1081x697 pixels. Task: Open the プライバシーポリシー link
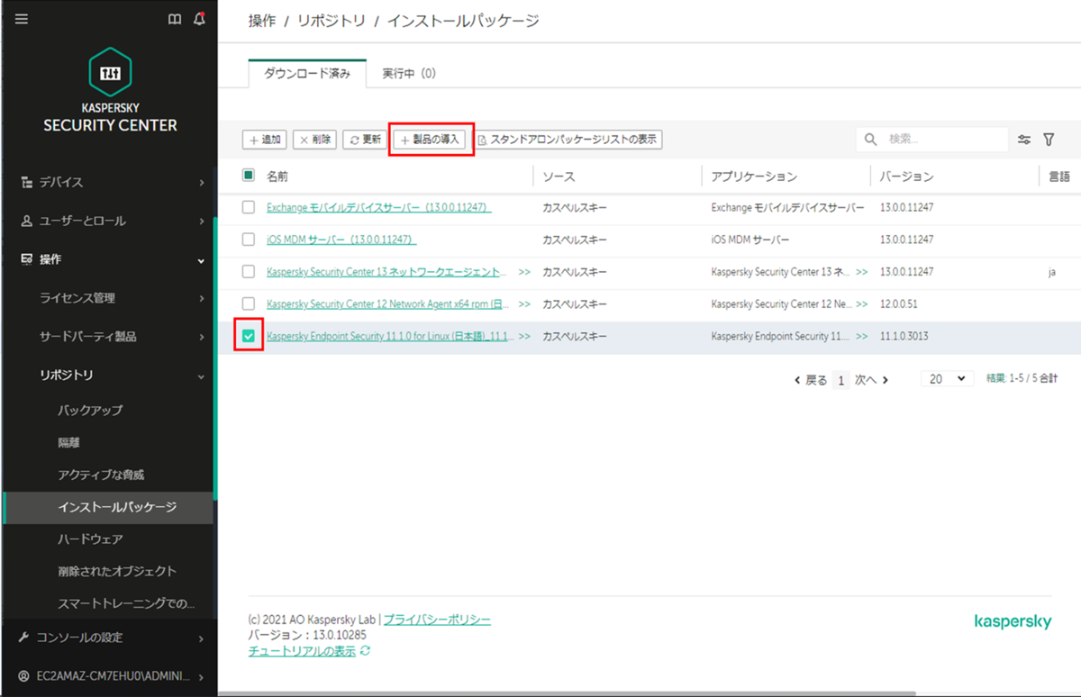click(x=437, y=620)
